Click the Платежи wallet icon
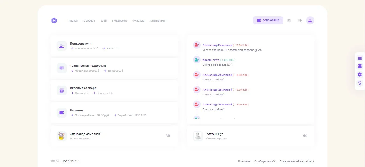Image resolution: width=365 pixels, height=167 pixels. pos(62,113)
